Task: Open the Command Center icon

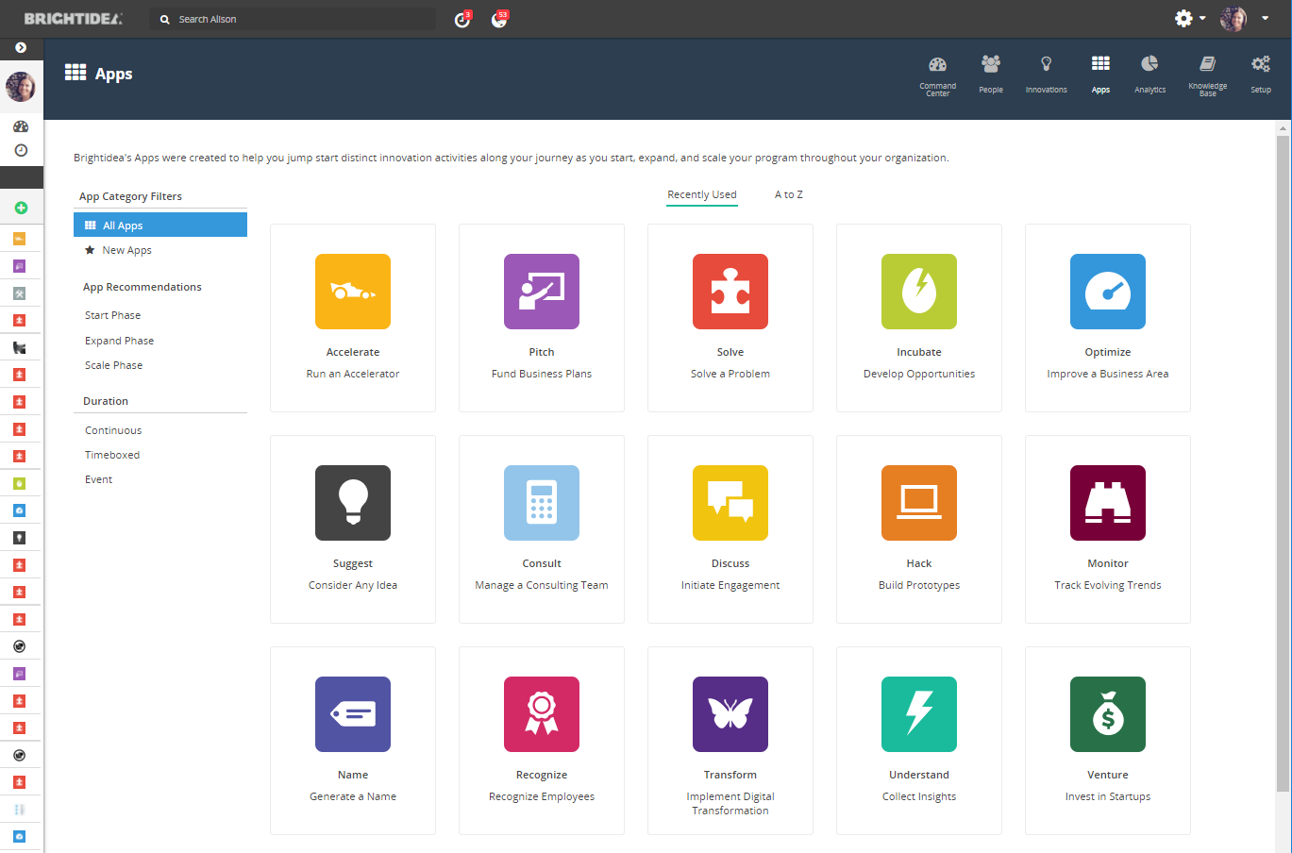Action: [937, 68]
